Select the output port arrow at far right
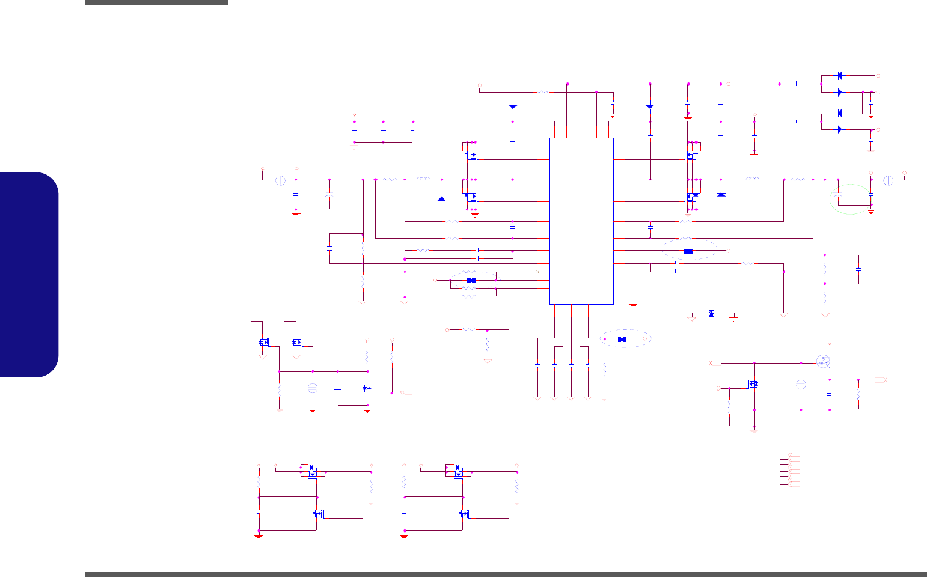Image resolution: width=927 pixels, height=577 pixels. 882,380
